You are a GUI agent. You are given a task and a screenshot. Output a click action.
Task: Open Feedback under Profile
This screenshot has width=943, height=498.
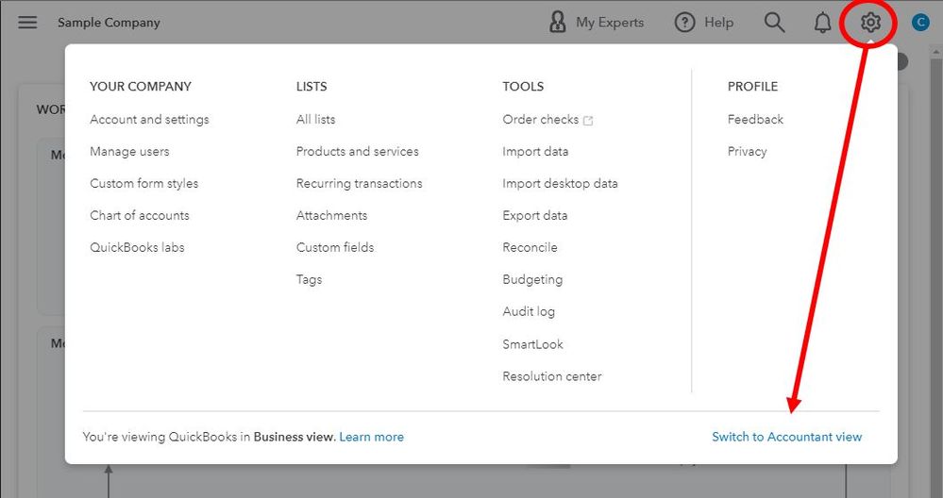coord(755,120)
